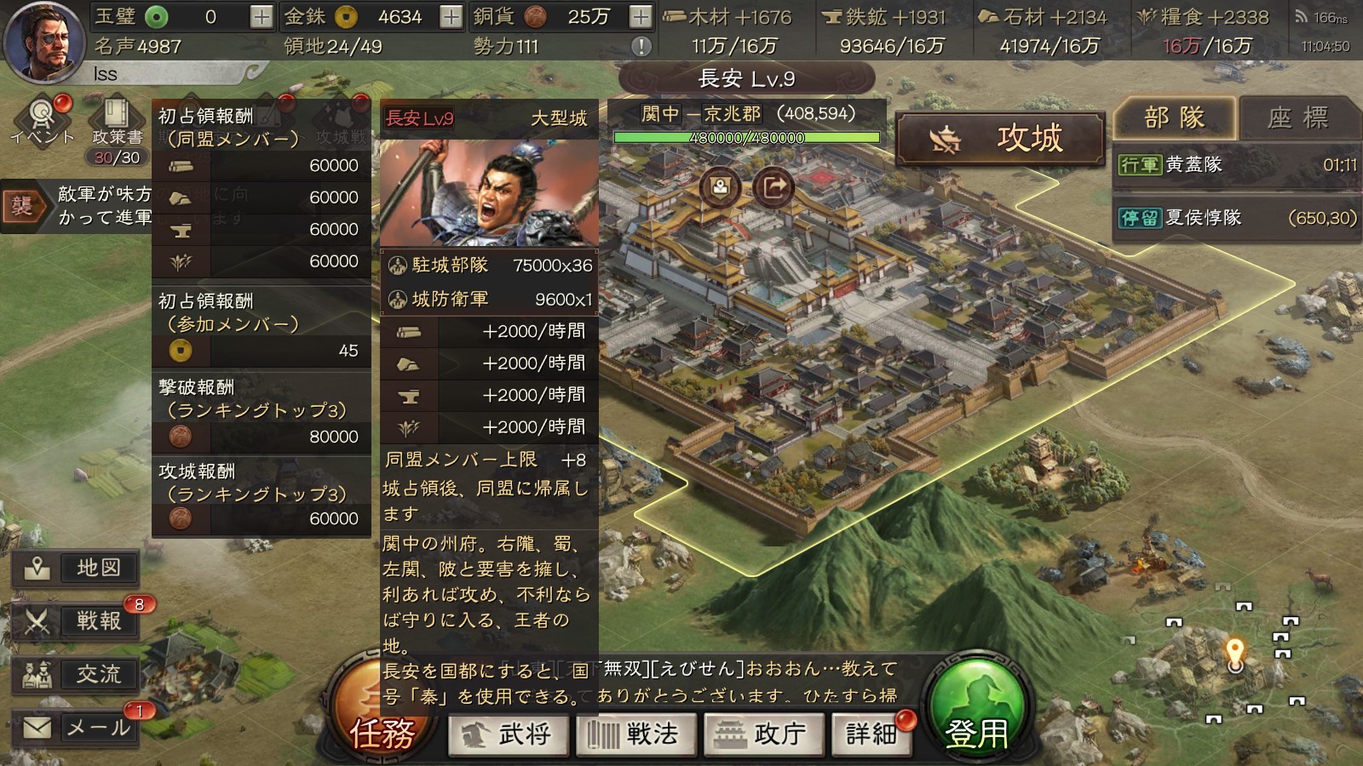This screenshot has height=766, width=1363.
Task: Open the イベント event icon
Action: pyautogui.click(x=42, y=122)
